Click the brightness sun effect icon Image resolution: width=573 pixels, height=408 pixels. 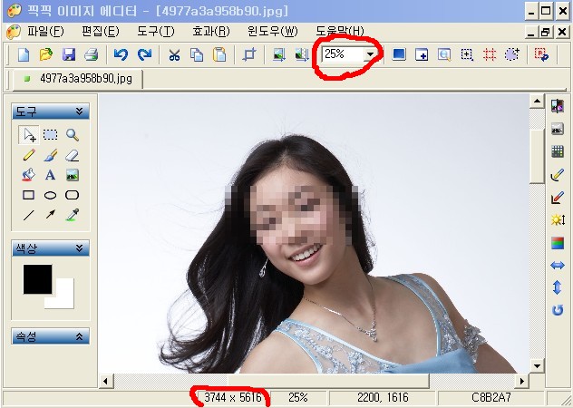point(558,219)
